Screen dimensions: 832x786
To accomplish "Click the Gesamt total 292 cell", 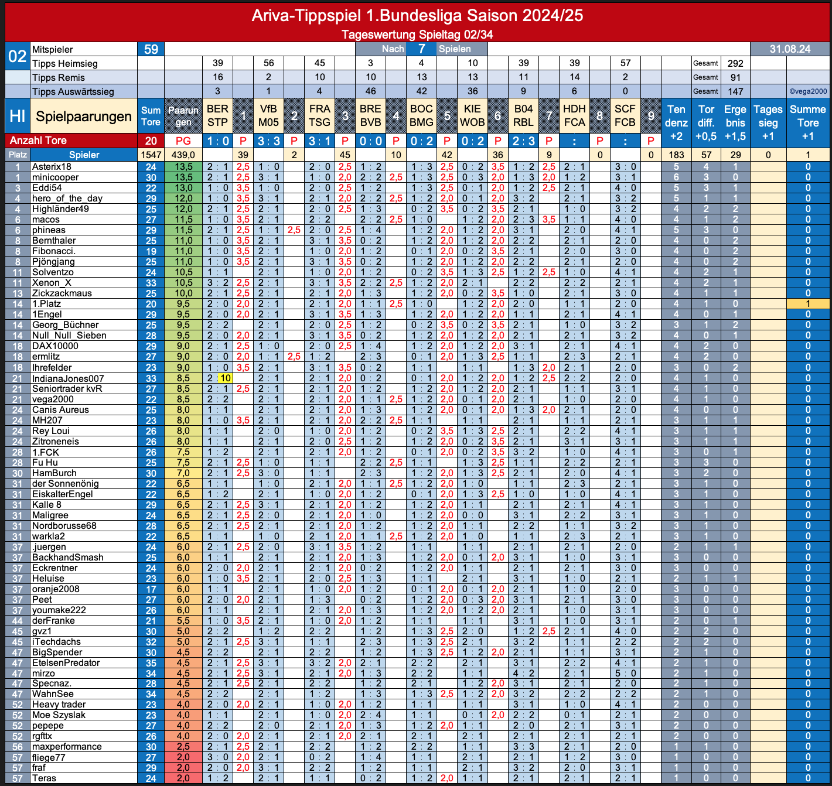I will click(x=735, y=63).
